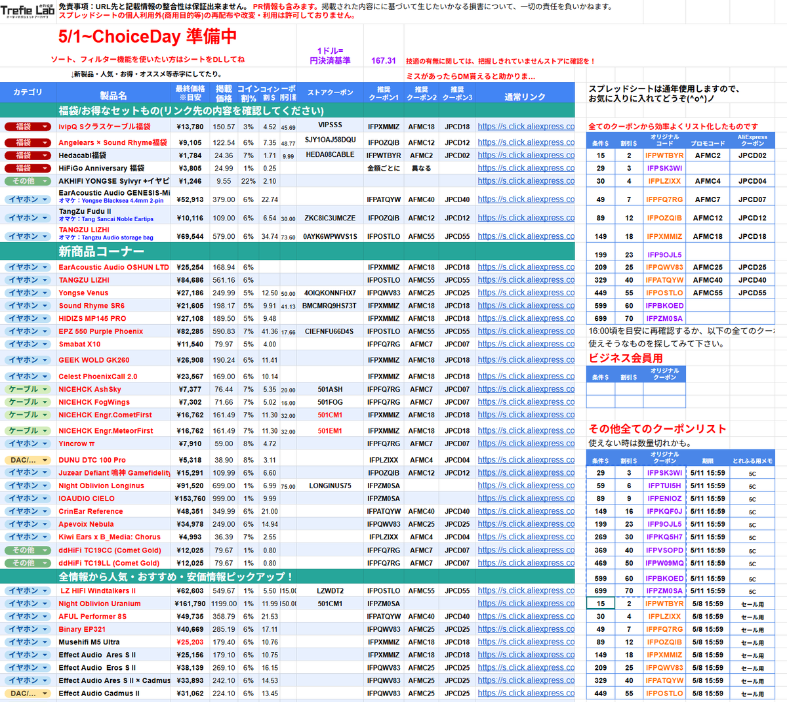This screenshot has height=702, width=787.
Task: Open AliExpress link for Night Oblivion Longinus
Action: click(526, 485)
